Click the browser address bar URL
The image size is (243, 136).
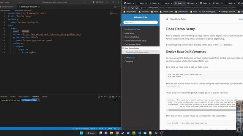point(192,8)
